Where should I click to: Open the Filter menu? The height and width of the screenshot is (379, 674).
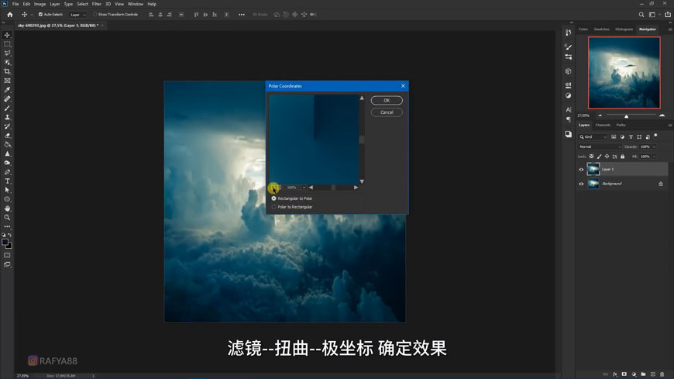coord(97,4)
